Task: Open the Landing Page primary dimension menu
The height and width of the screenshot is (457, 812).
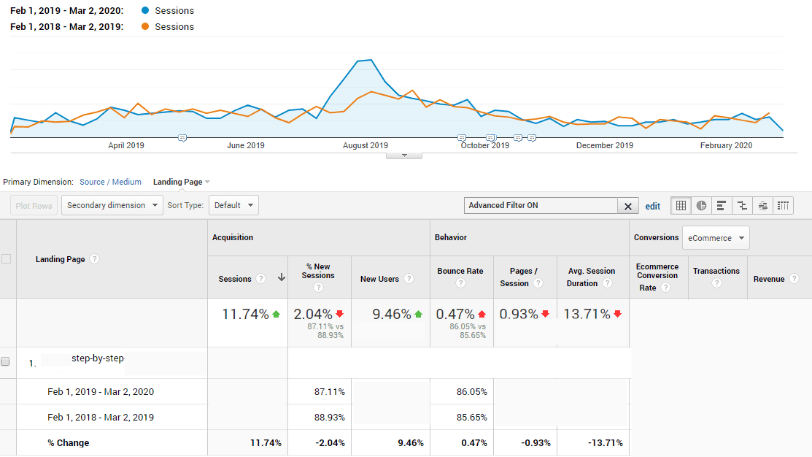Action: tap(181, 182)
